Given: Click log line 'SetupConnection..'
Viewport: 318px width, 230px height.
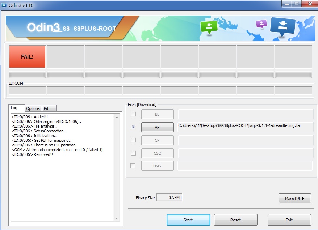Looking at the screenshot, I should [39, 131].
